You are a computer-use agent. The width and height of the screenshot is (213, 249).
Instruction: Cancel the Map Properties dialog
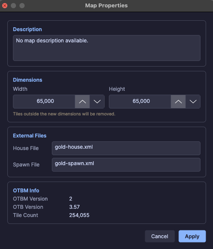tap(160, 236)
